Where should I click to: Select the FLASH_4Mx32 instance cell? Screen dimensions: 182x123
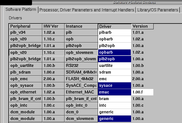pyautogui.click(x=81, y=79)
